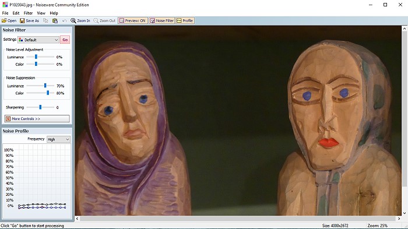The width and height of the screenshot is (408, 229).
Task: Click the Undo arrow icon
Action: click(65, 20)
